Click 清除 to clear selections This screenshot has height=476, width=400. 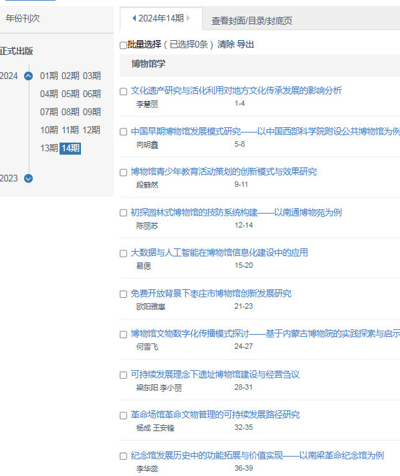coord(226,44)
